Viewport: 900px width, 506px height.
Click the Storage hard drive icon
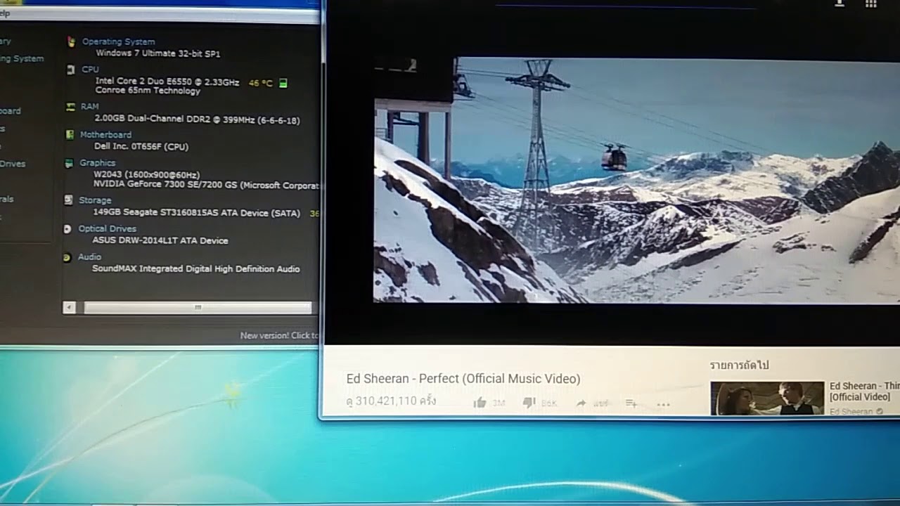(x=68, y=200)
